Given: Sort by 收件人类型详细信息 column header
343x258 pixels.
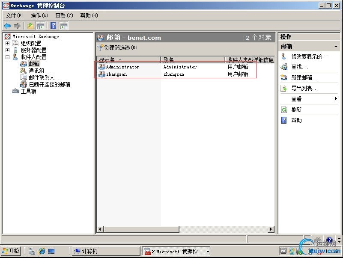Looking at the screenshot, I should (x=250, y=60).
